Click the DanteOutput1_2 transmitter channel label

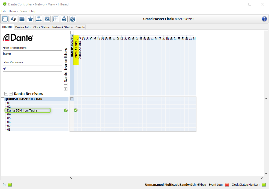(x=80, y=48)
